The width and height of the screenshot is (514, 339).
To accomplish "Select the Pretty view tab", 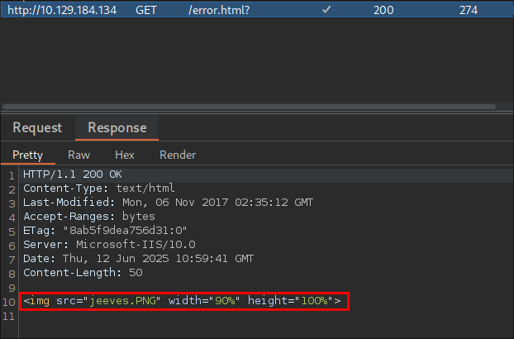I will 27,155.
